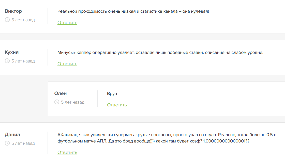
Task: Select the username Виктор
Action: pyautogui.click(x=13, y=11)
